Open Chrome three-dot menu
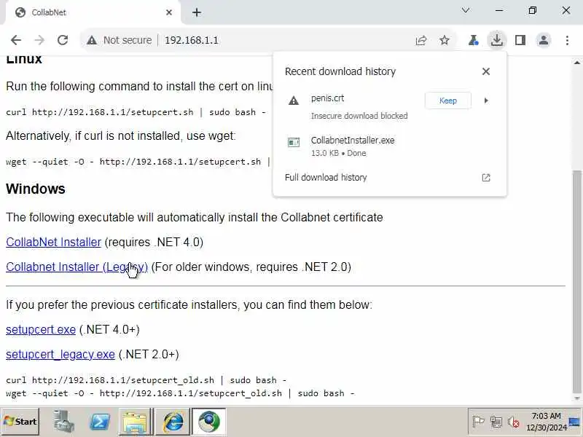Viewport: 583px width, 437px height. (x=567, y=40)
